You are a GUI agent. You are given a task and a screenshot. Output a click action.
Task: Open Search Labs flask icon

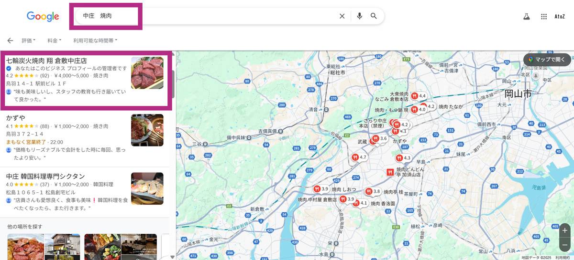click(527, 16)
